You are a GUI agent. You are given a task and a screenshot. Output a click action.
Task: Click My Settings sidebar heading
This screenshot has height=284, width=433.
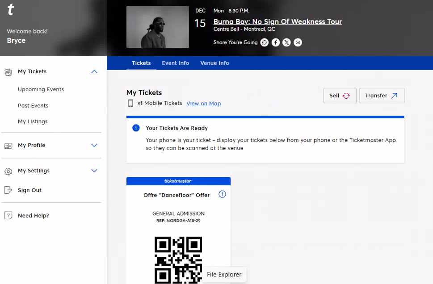pyautogui.click(x=34, y=171)
